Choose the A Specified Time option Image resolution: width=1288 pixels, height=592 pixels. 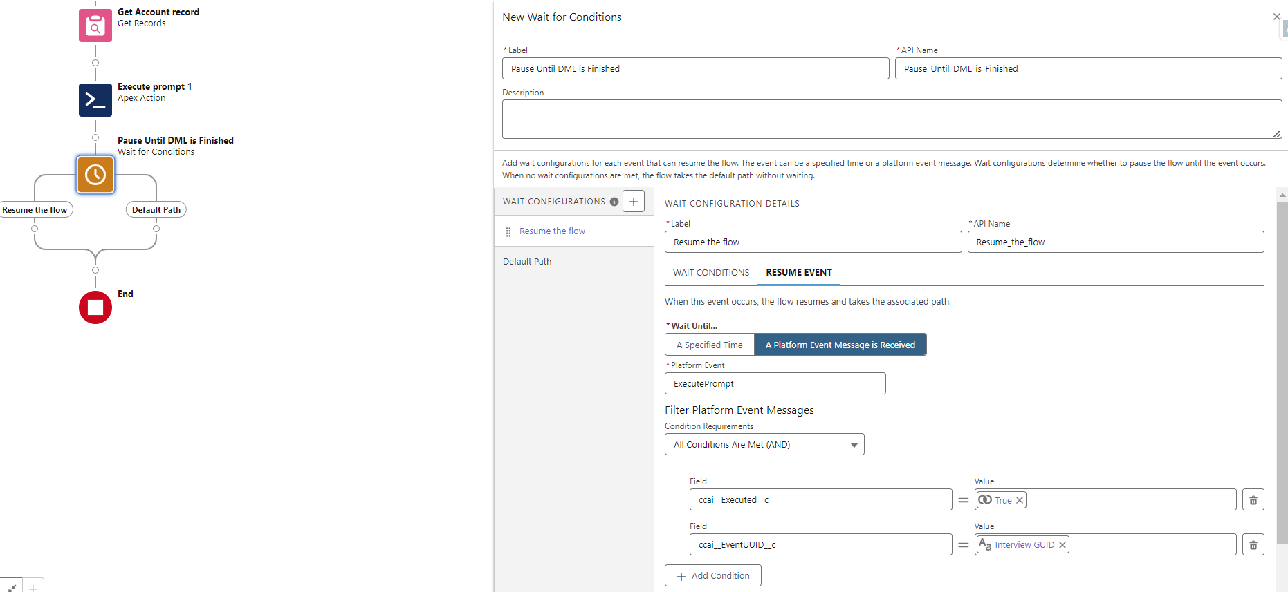(709, 345)
